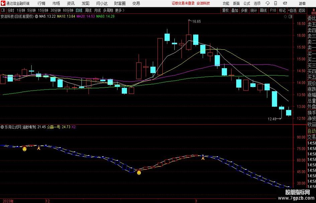Click the MA10: 13.64 label
316x203 pixels.
click(x=66, y=16)
